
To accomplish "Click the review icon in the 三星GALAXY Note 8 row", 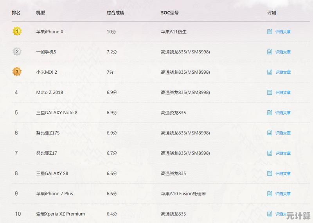I will pyautogui.click(x=270, y=113).
